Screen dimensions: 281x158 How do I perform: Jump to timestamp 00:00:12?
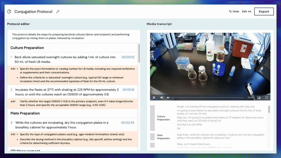coord(128,57)
